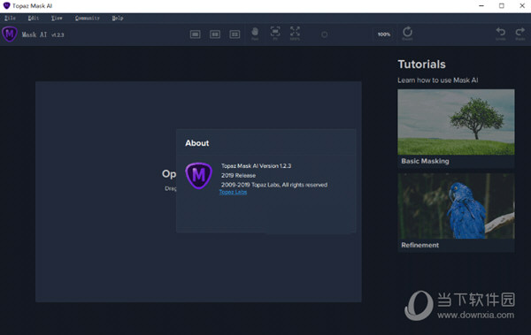Open the View menu
Viewport: 531px width, 335px height.
57,19
